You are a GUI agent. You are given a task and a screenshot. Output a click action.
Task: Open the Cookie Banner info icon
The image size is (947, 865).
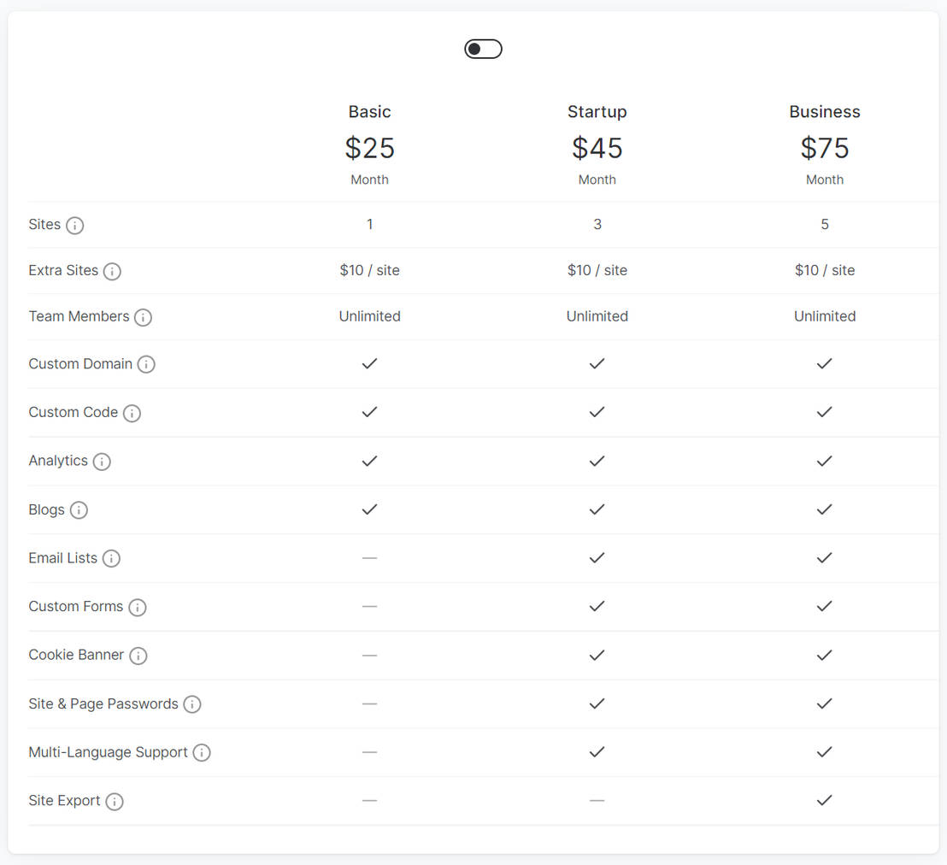tap(138, 656)
